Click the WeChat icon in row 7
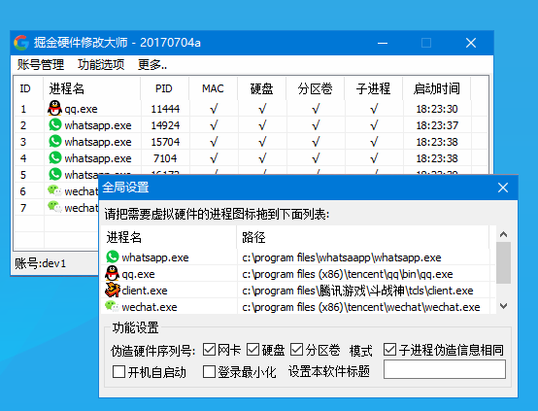The width and height of the screenshot is (538, 411). point(54,207)
